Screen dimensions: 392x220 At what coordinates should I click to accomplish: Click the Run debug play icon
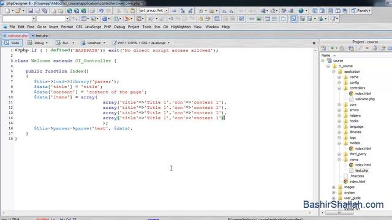point(151,19)
